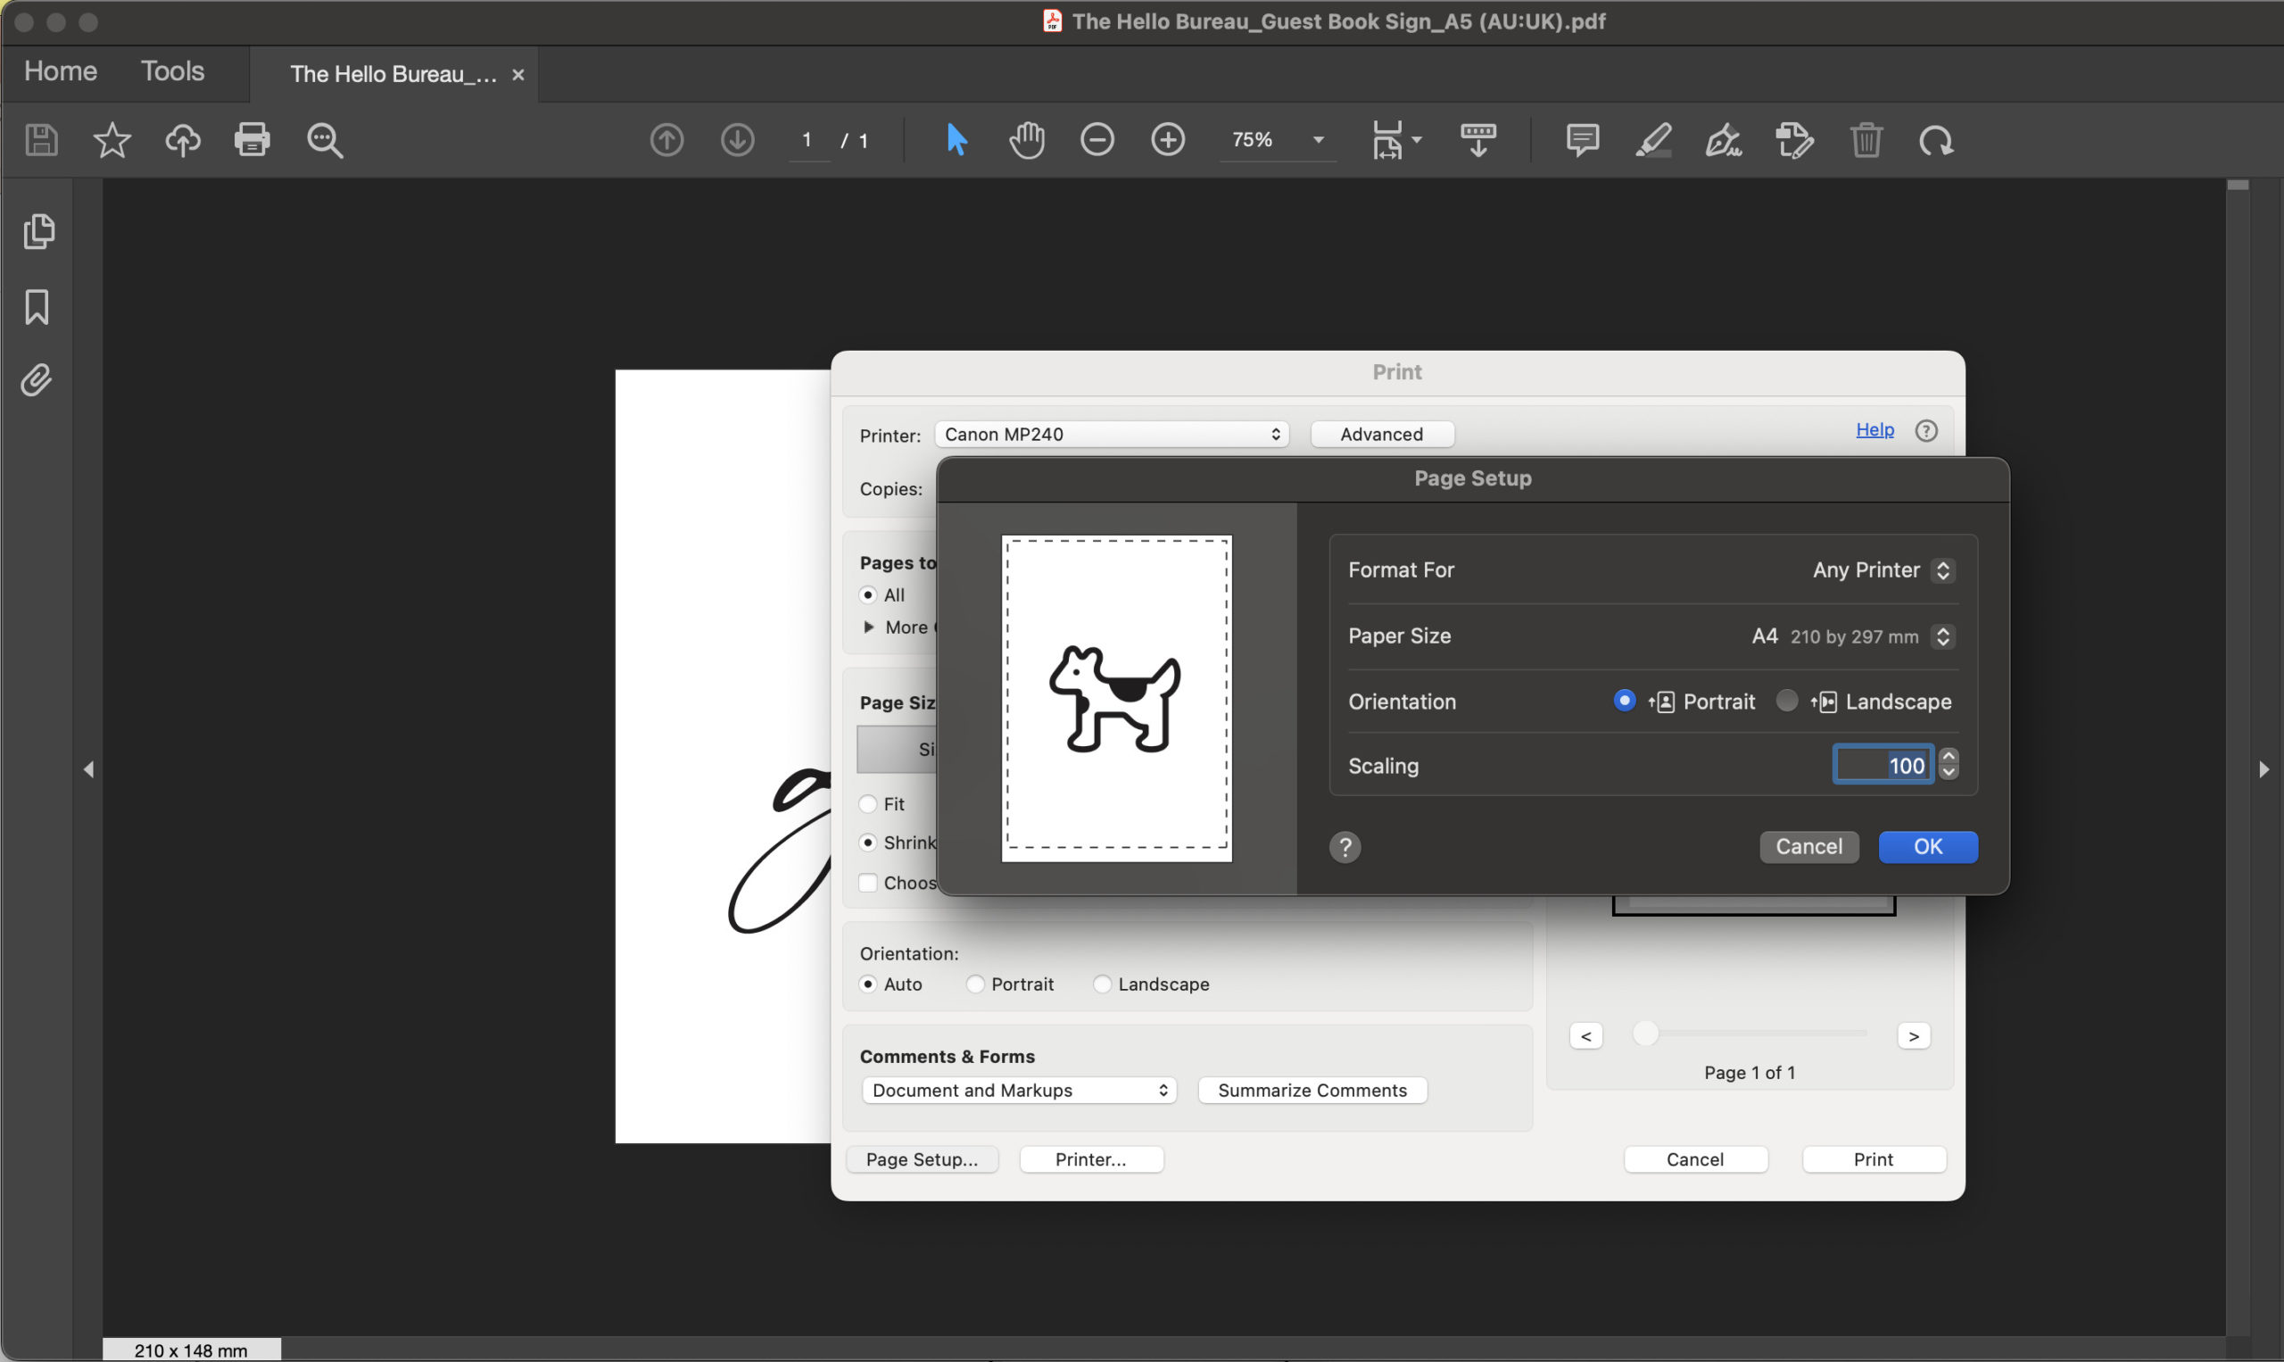This screenshot has height=1362, width=2284.
Task: Click the Rotate Pages icon
Action: 1935,139
